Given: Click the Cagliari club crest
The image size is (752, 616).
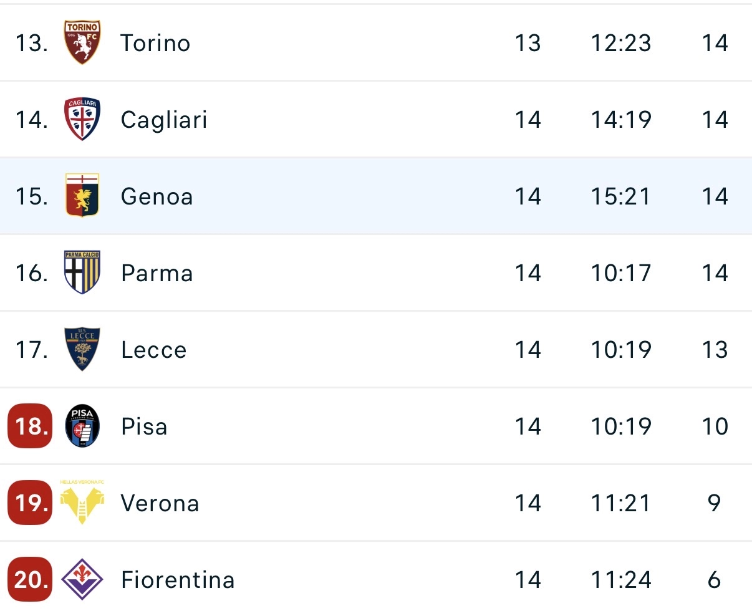Looking at the screenshot, I should click(x=82, y=119).
